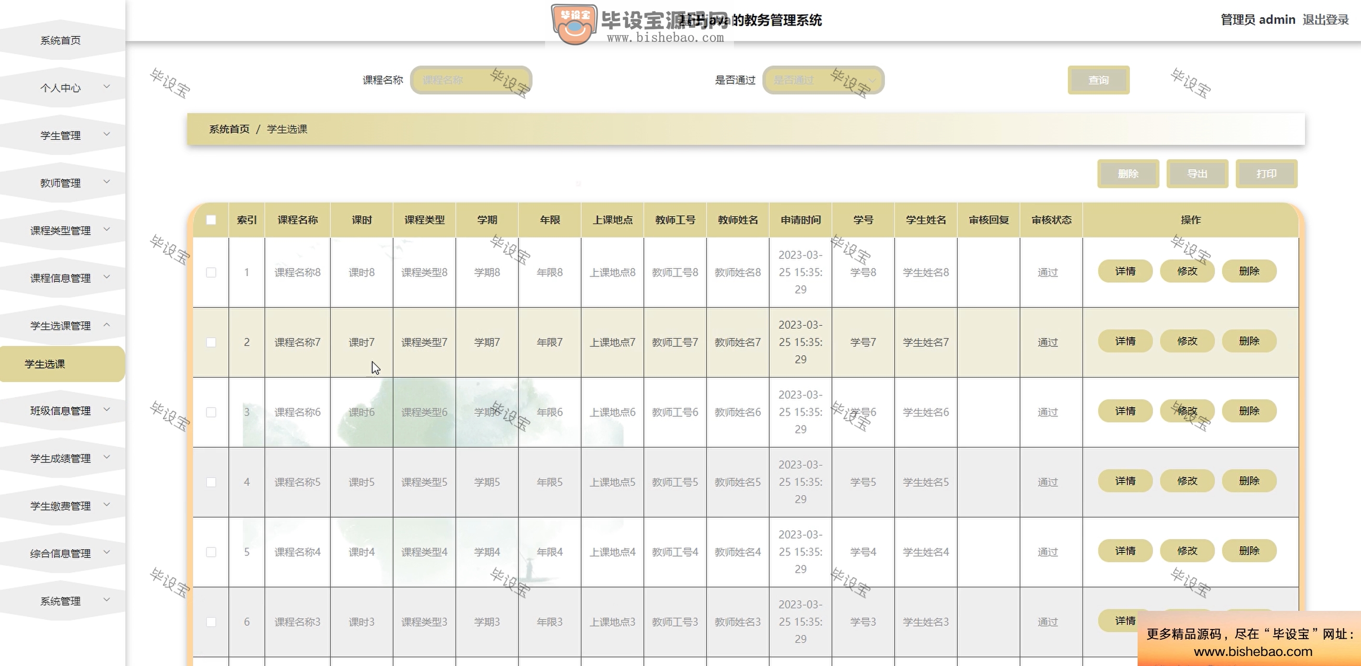Expand the 系统管理 sidebar menu
Viewport: 1361px width, 666px height.
[x=62, y=601]
